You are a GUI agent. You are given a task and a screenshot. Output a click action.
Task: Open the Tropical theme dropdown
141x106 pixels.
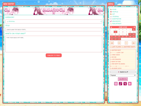tap(123, 75)
